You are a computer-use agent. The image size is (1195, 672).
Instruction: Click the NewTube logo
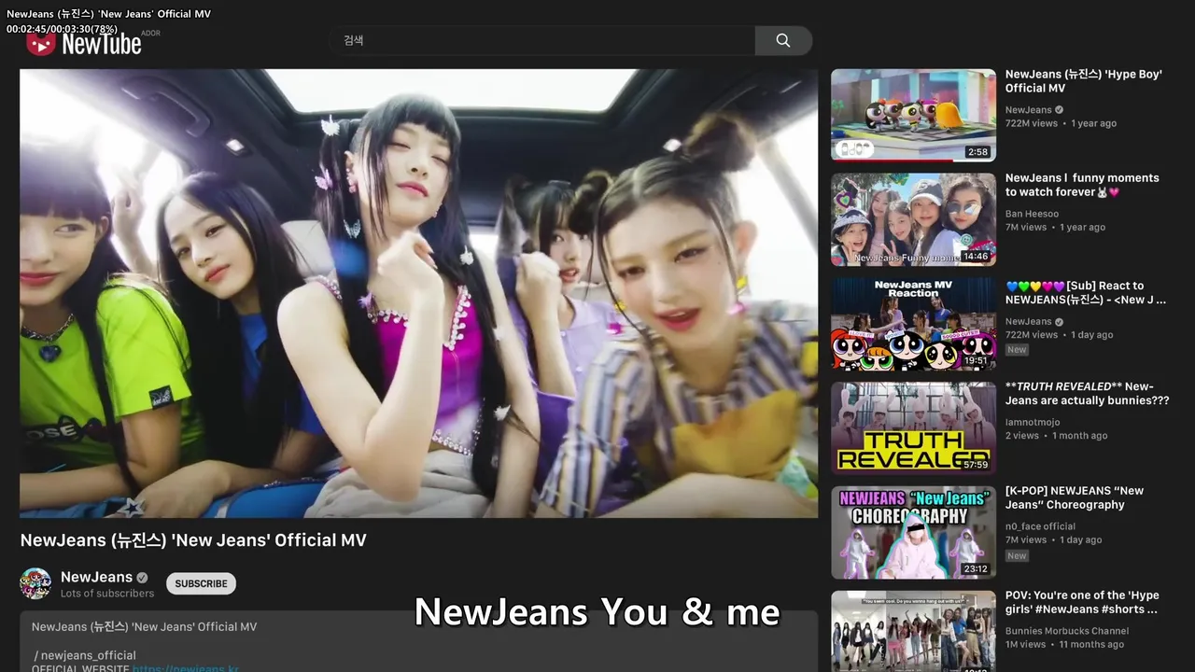pyautogui.click(x=84, y=43)
